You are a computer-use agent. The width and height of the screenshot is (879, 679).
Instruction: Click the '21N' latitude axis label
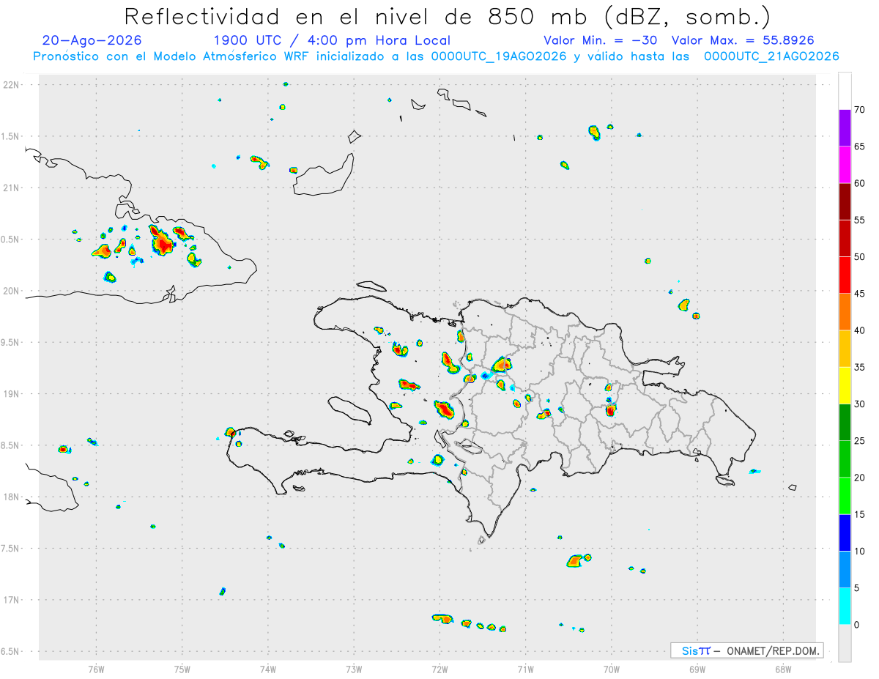point(12,188)
